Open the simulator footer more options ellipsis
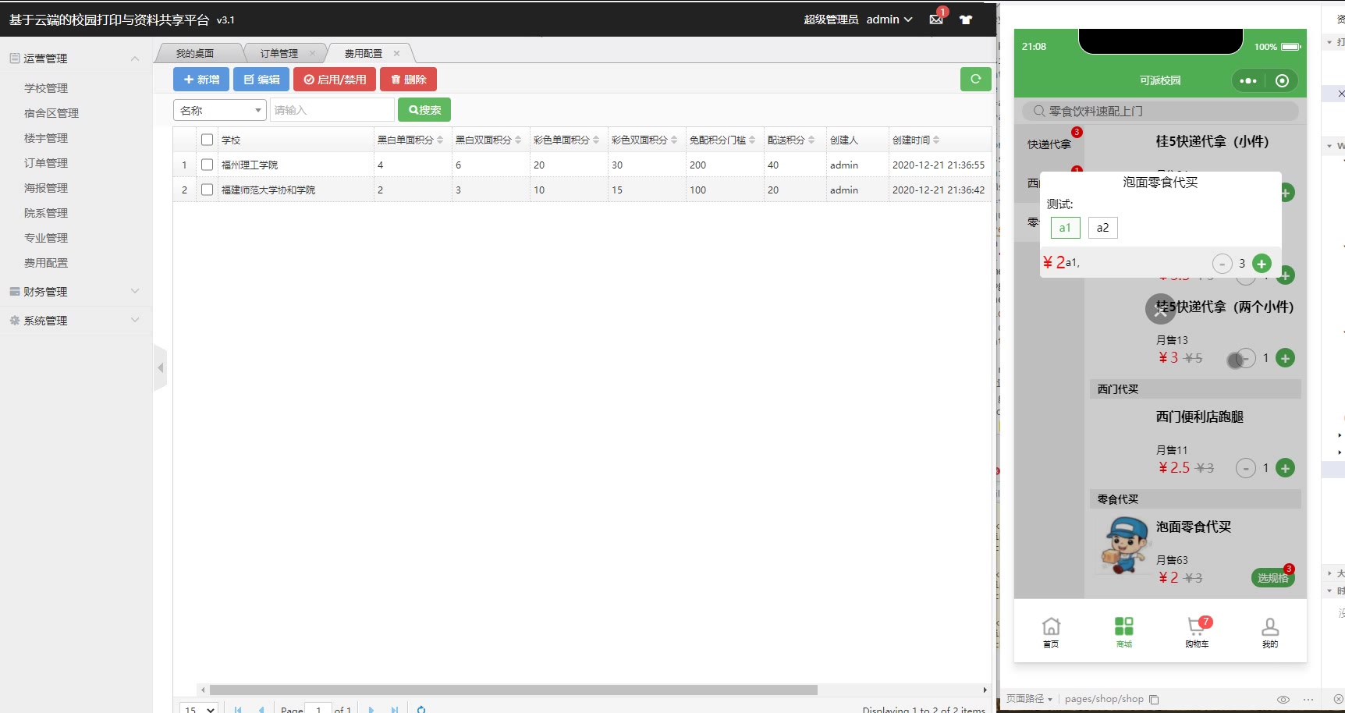This screenshot has height=713, width=1345. coord(1308,699)
